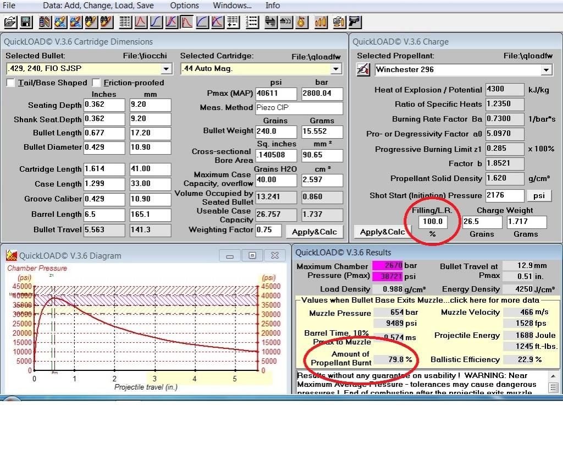The width and height of the screenshot is (563, 454).
Task: Click the results warning text scrollbar
Action: tap(554, 382)
